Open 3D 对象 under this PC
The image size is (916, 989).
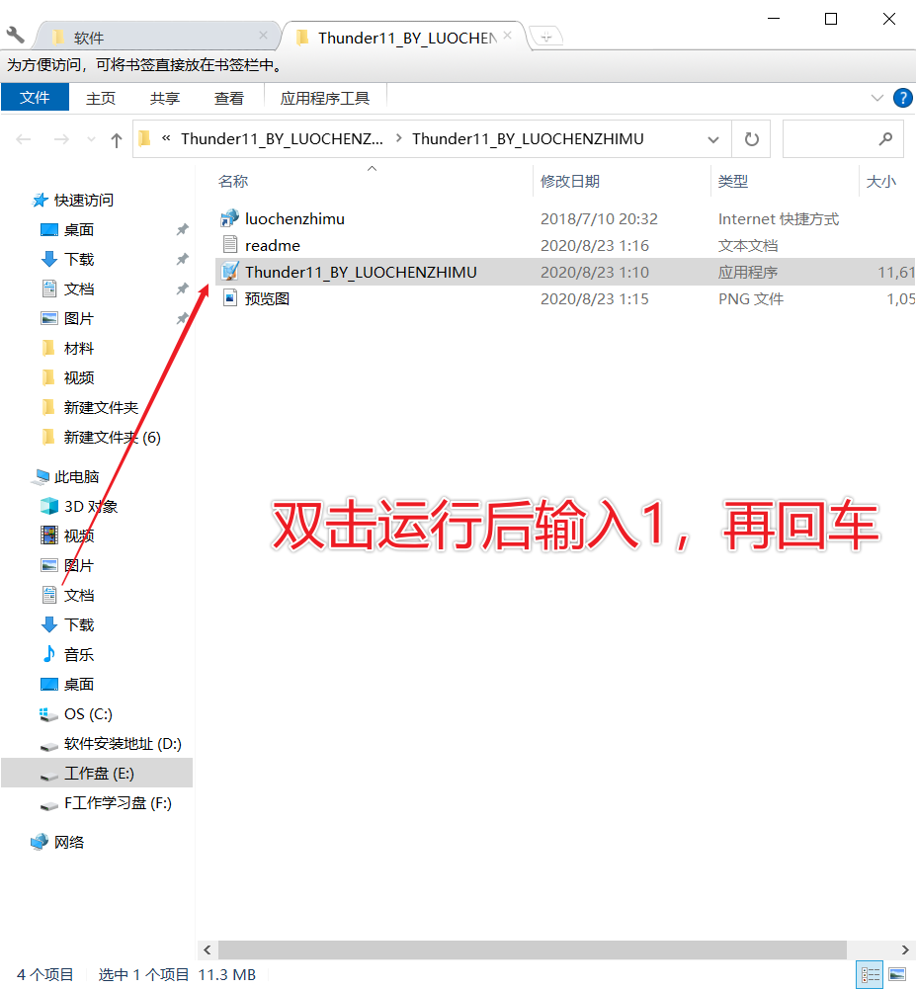click(x=91, y=507)
